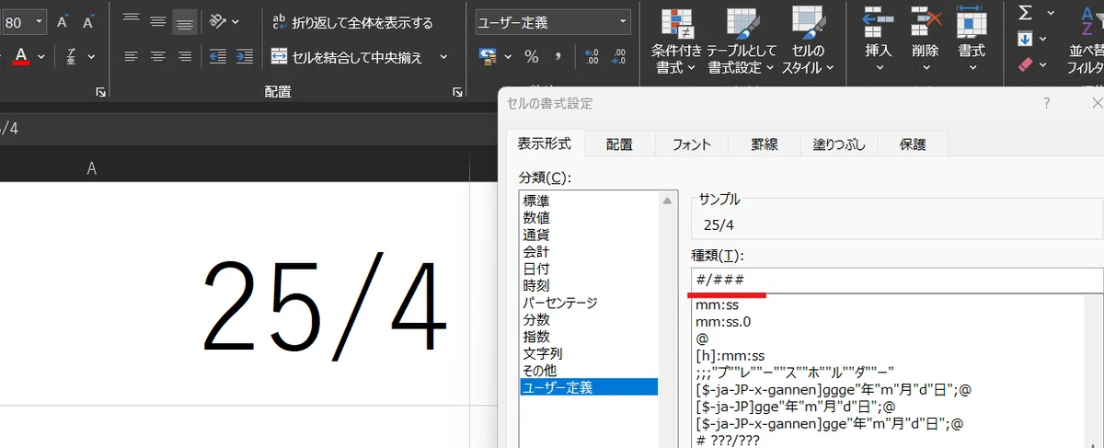Expand the phonetic guide options arrow
Viewport: 1104px width, 448px height.
[91, 57]
